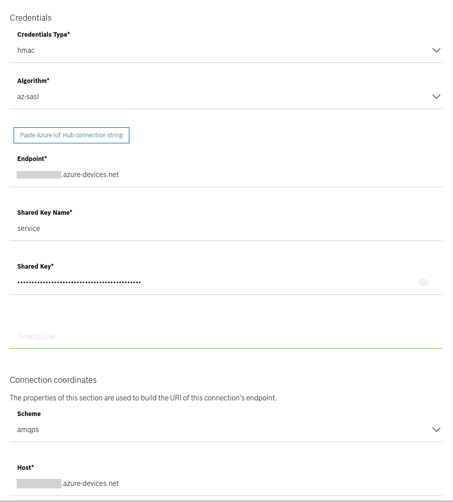Click the Connection coordinates heading
This screenshot has width=453, height=502.
[x=53, y=380]
